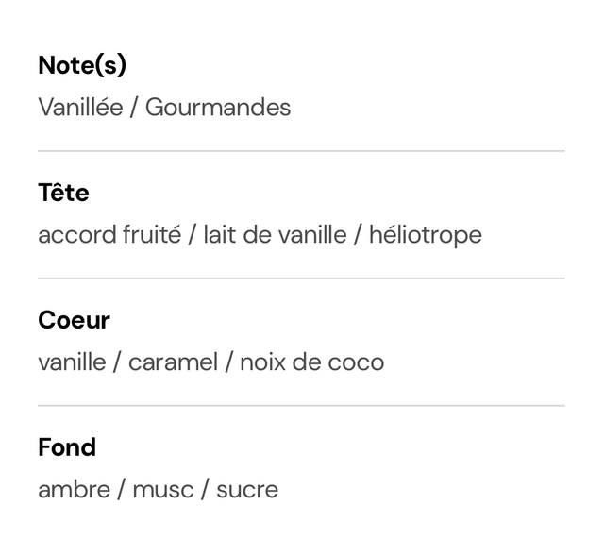The height and width of the screenshot is (556, 604).
Task: Click the Coeur heading
Action: (x=74, y=320)
